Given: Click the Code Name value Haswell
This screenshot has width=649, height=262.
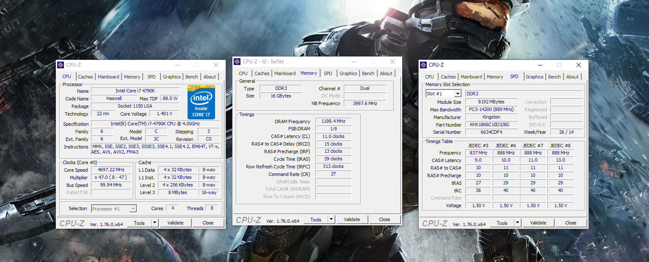Looking at the screenshot, I should (x=114, y=99).
